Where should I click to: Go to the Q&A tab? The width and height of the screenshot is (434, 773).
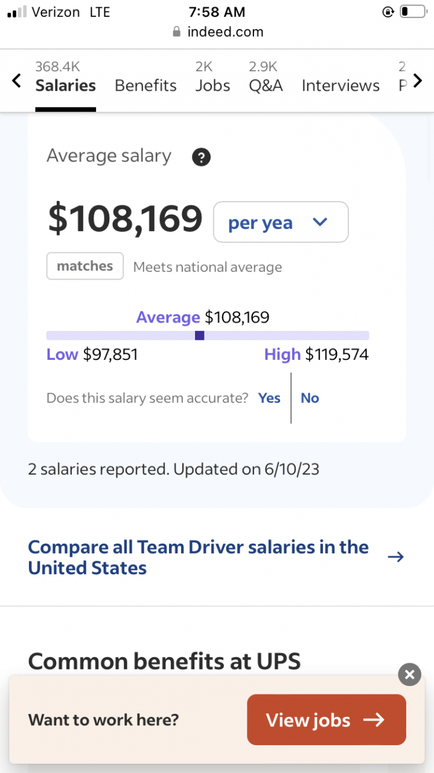[266, 85]
